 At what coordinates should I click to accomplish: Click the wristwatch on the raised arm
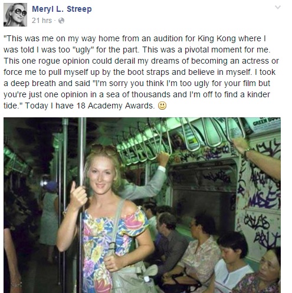tap(246, 153)
